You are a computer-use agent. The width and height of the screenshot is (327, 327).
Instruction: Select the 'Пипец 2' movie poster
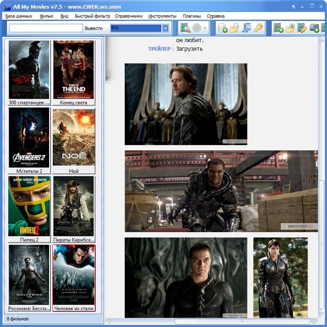point(29,205)
